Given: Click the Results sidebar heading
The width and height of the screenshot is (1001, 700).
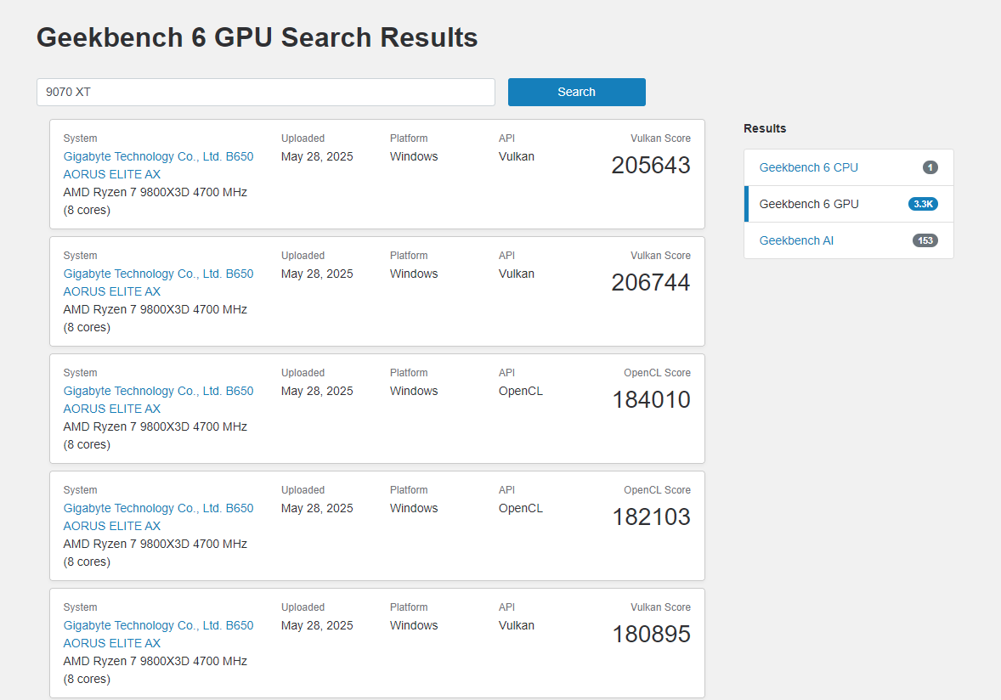Looking at the screenshot, I should click(x=765, y=128).
